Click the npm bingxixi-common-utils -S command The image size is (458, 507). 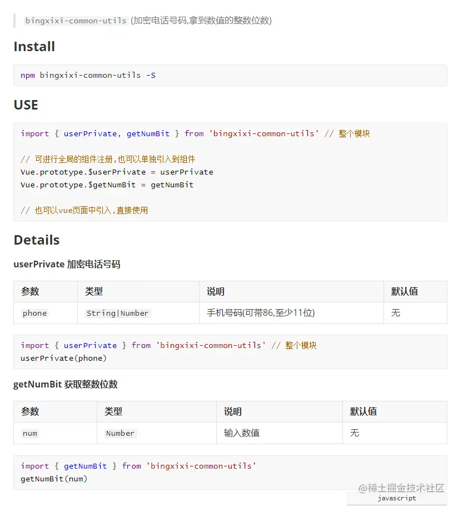click(88, 75)
